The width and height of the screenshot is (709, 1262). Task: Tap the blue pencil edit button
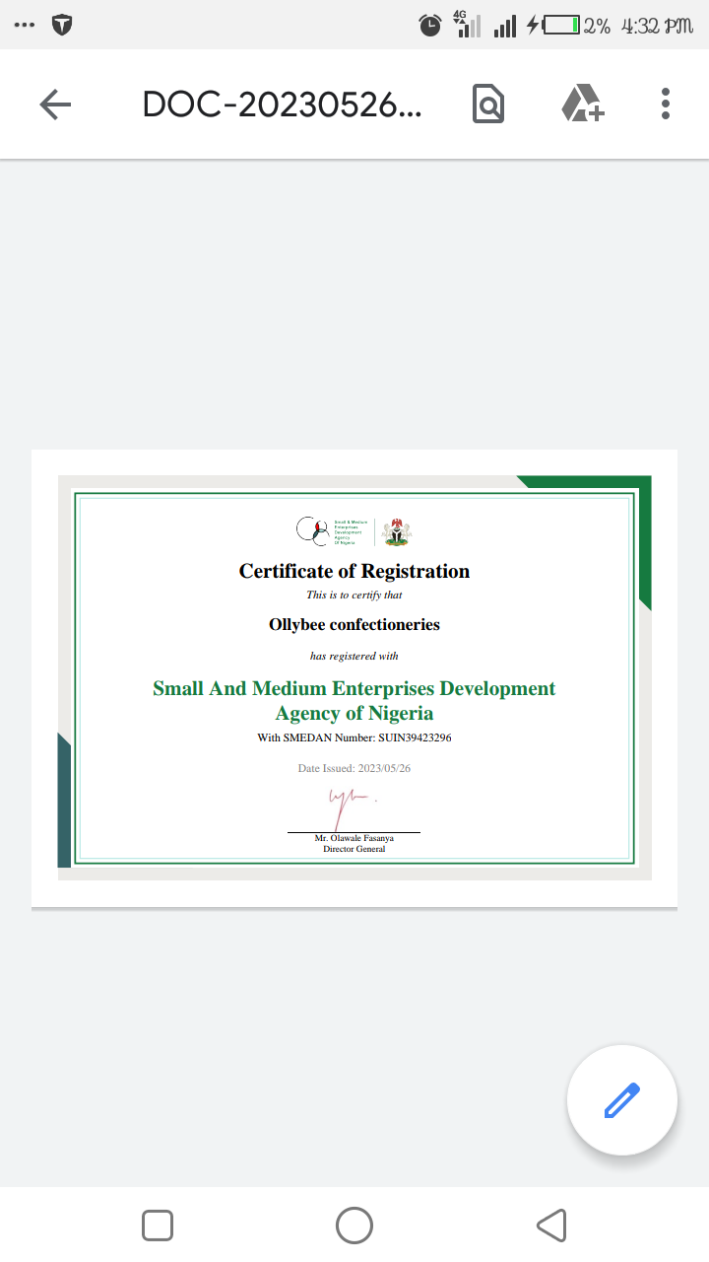622,1100
